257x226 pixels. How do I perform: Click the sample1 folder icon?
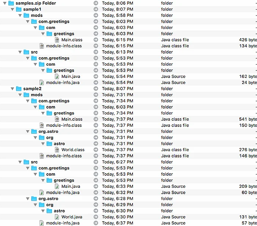pos(19,9)
